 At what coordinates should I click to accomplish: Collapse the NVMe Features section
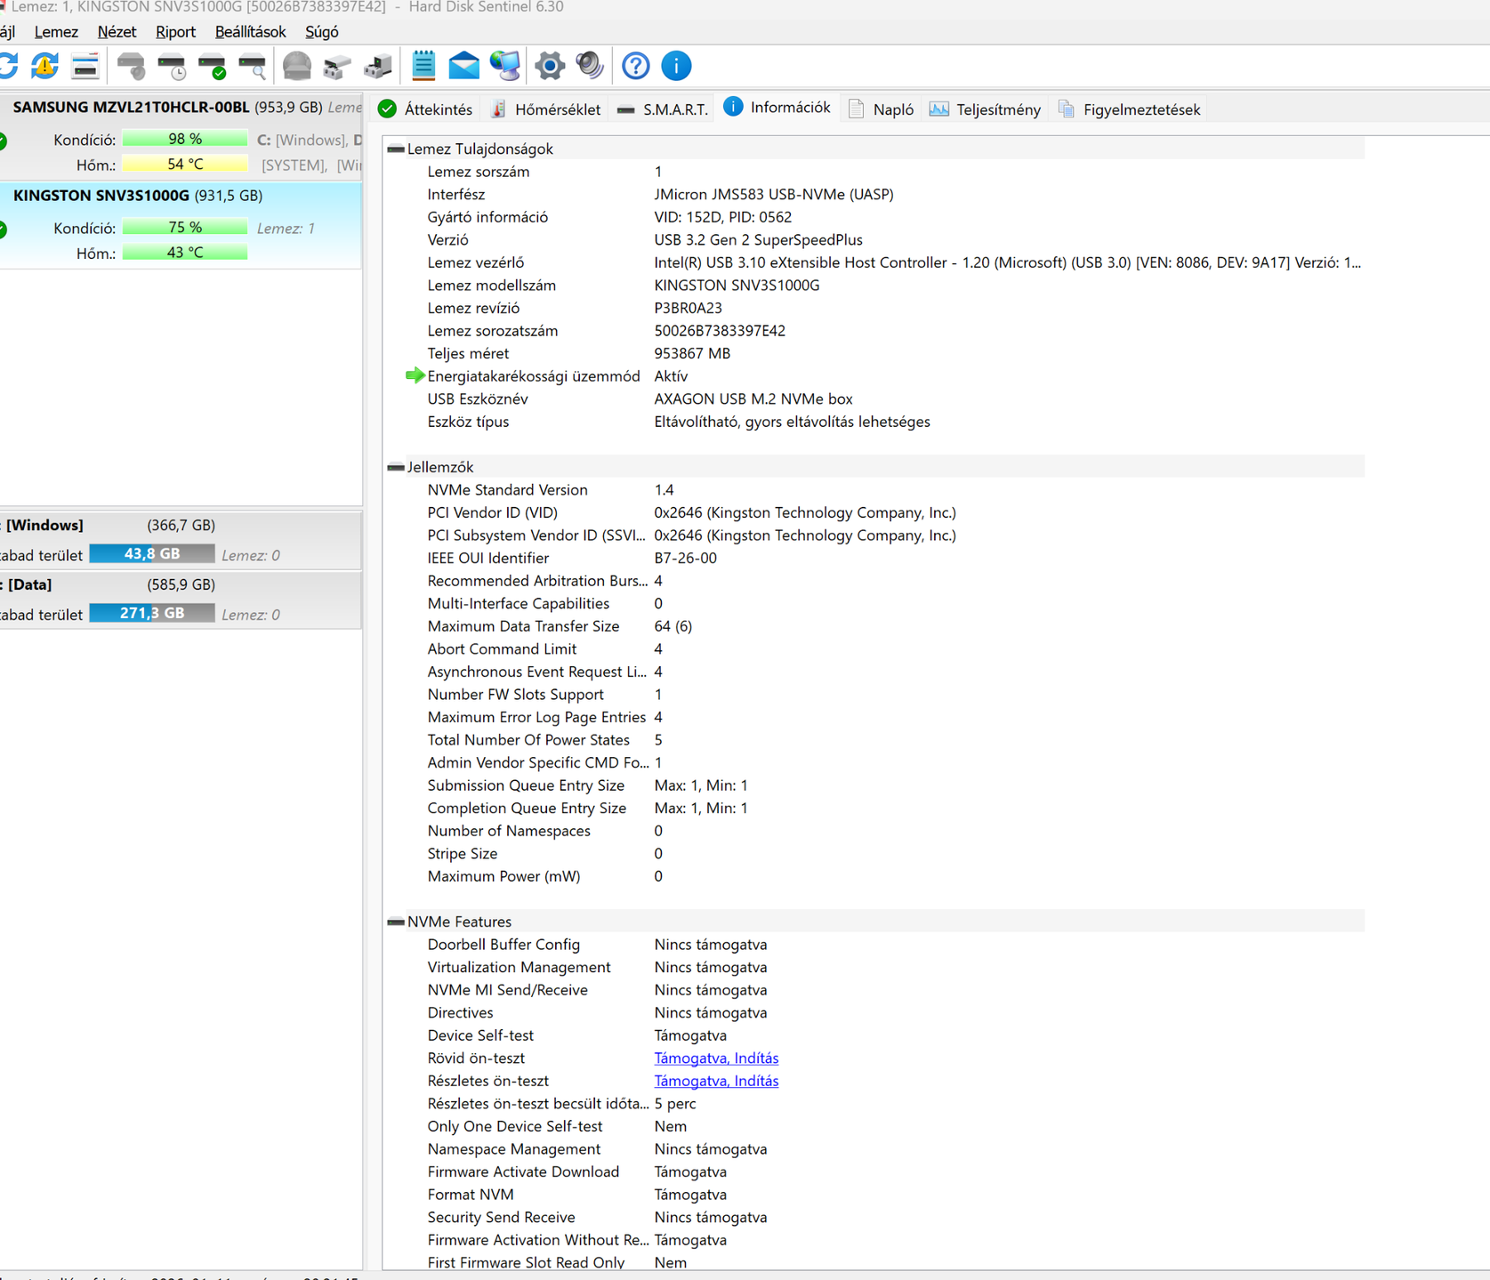[396, 922]
